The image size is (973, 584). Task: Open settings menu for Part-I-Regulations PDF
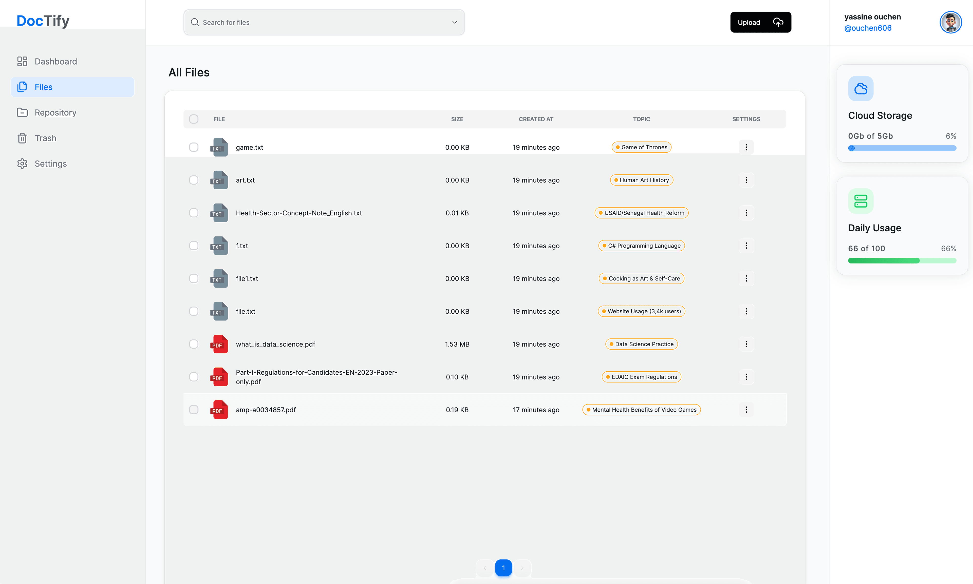click(x=746, y=377)
